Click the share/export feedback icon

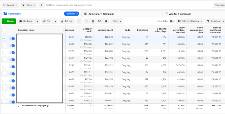pyautogui.click(x=99, y=21)
